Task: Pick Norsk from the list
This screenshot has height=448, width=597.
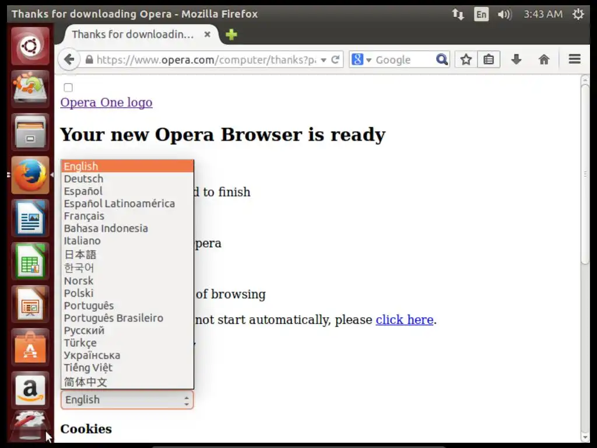Action: 127,281
